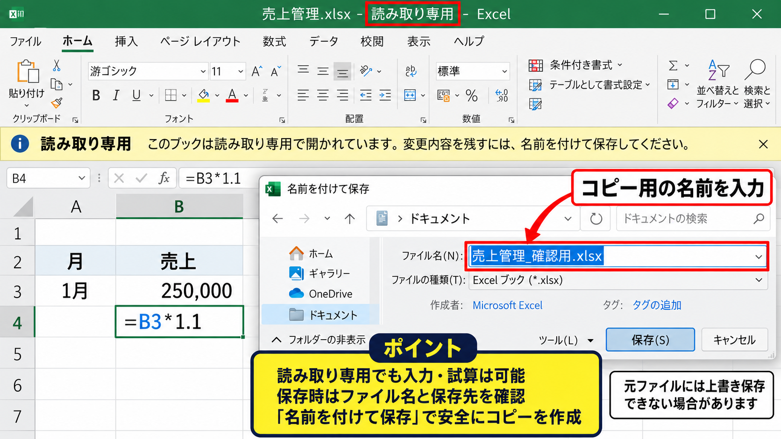Open 条件付き書式 conditional formatting
Image resolution: width=781 pixels, height=439 pixels.
(x=575, y=65)
